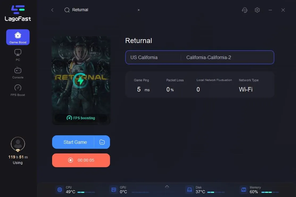This screenshot has width=296, height=197.
Task: Click FPS boosting label on cover
Action: 81,118
